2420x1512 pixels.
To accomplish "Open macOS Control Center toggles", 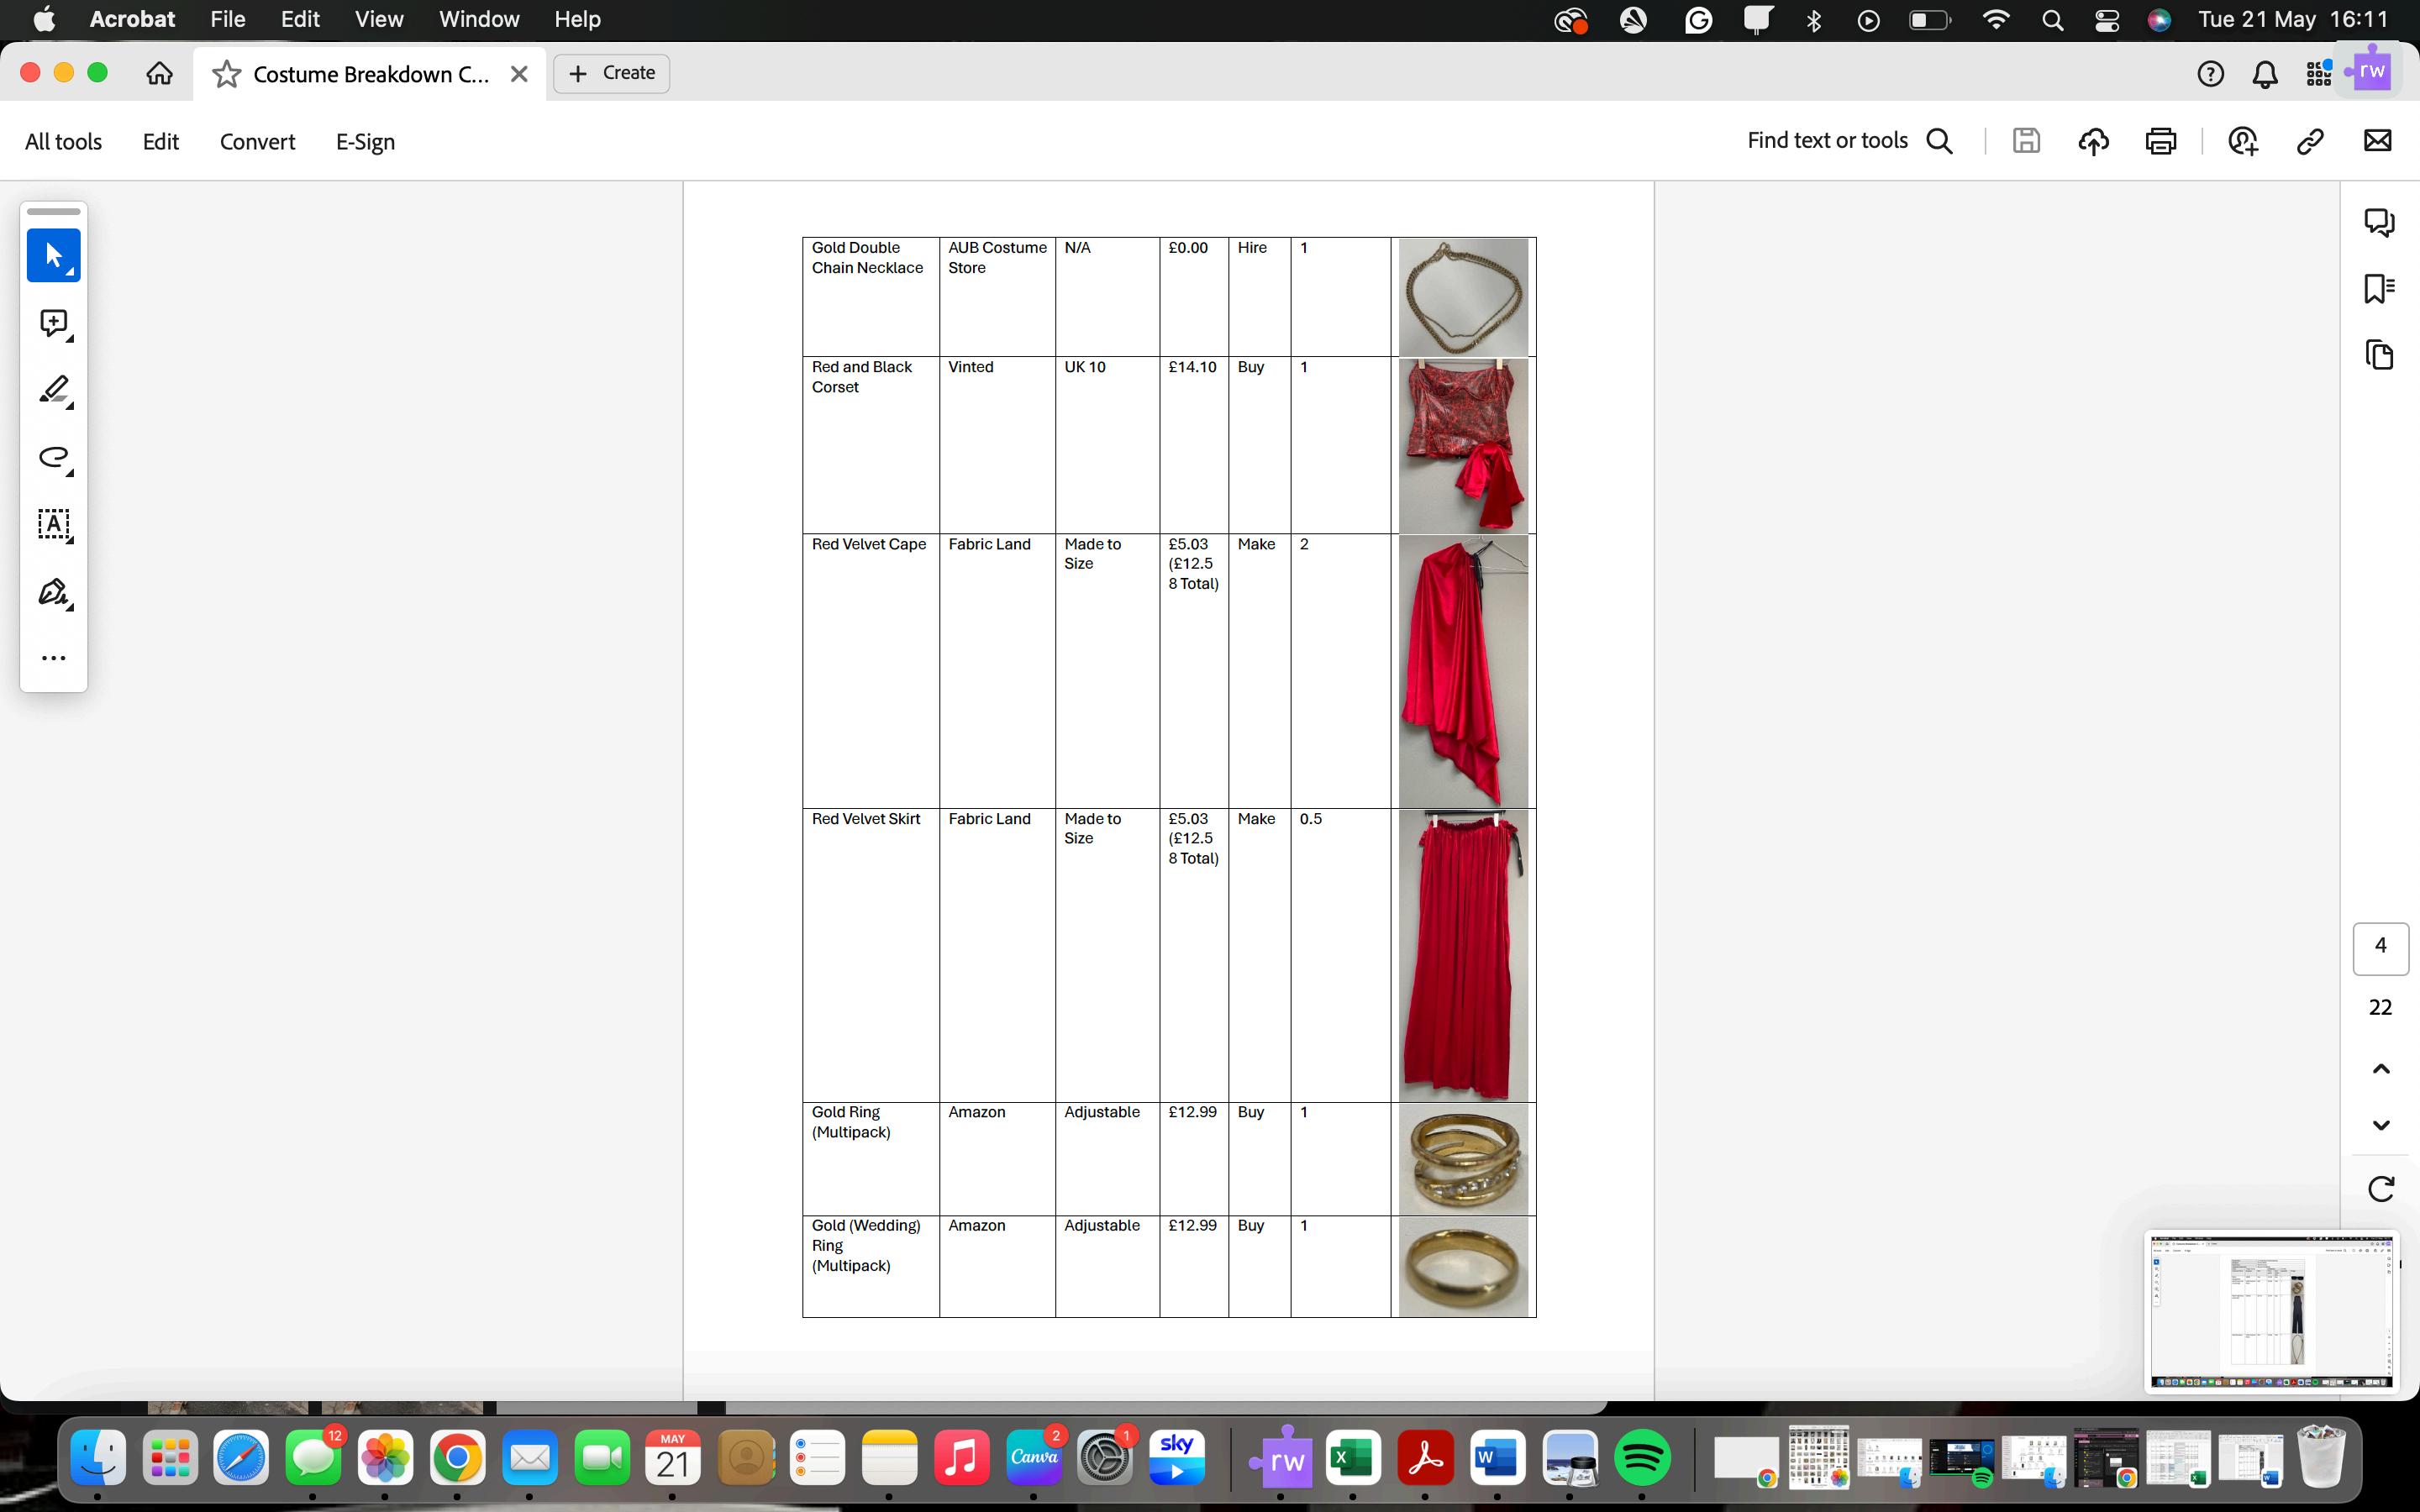I will click(2106, 20).
